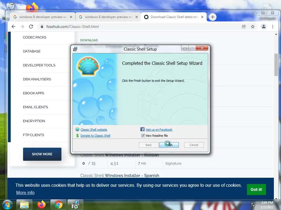Click the padlock site info icon
Image resolution: width=281 pixels, height=210 pixels.
pyautogui.click(x=42, y=27)
